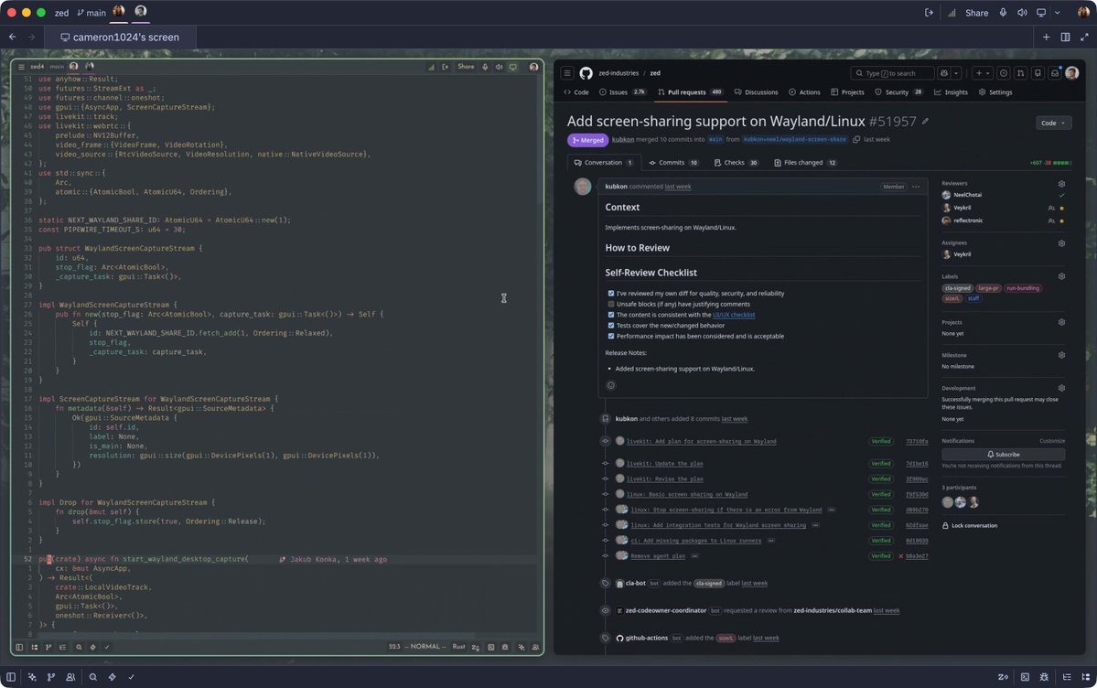Viewport: 1097px width, 688px height.
Task: Add a reaction with the smiley icon
Action: [x=610, y=385]
